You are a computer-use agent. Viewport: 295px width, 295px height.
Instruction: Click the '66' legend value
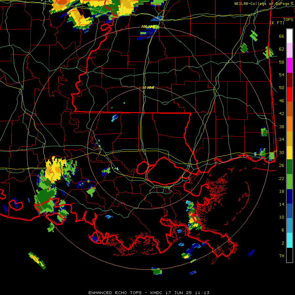tap(282, 36)
